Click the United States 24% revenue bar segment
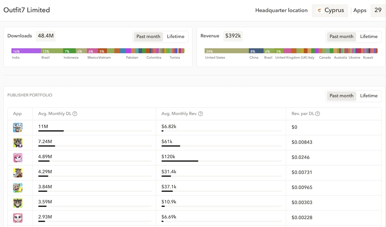 tap(226, 51)
